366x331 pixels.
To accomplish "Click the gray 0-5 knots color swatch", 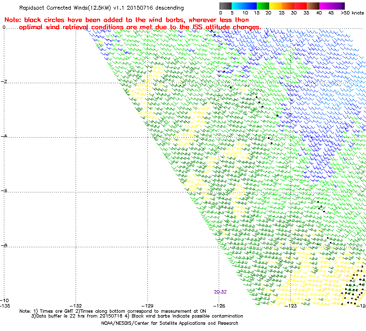I will (x=225, y=6).
